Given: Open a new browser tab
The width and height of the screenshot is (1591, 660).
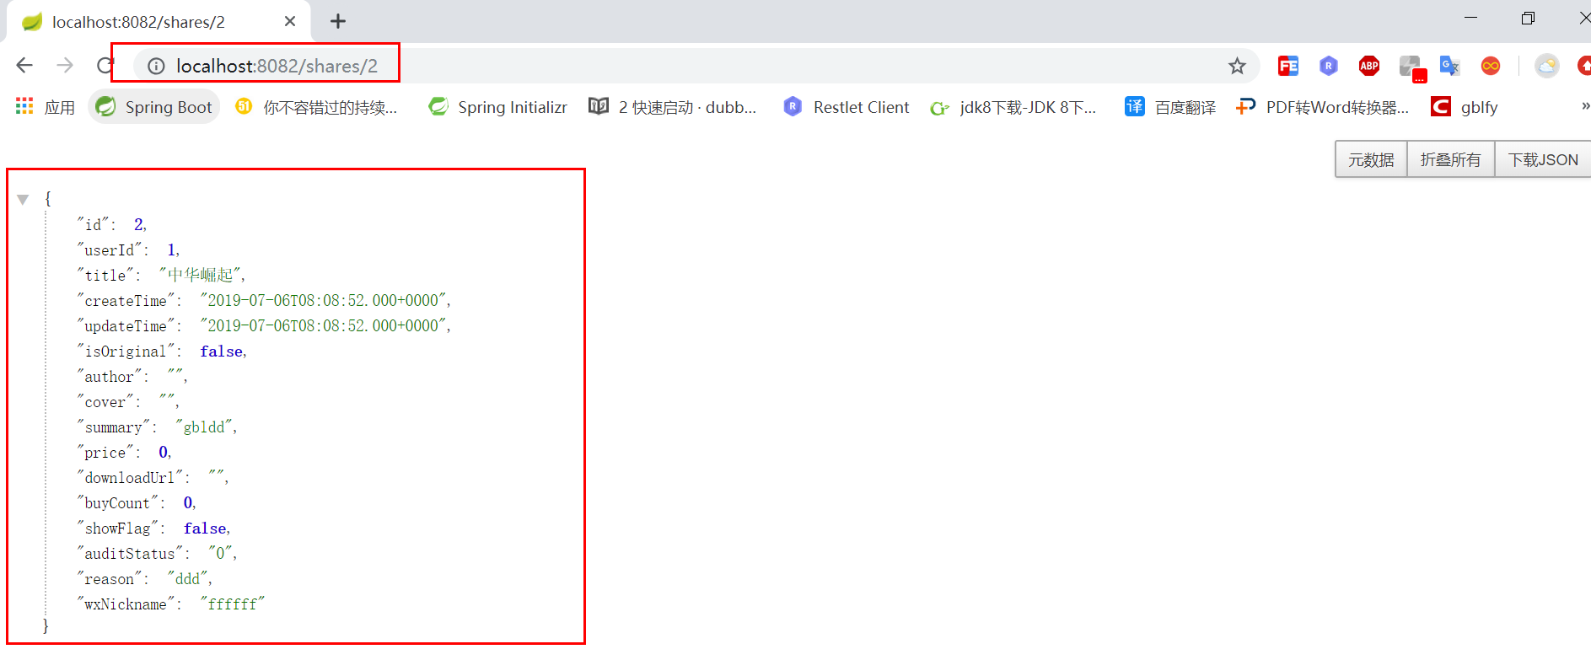Looking at the screenshot, I should 338,21.
